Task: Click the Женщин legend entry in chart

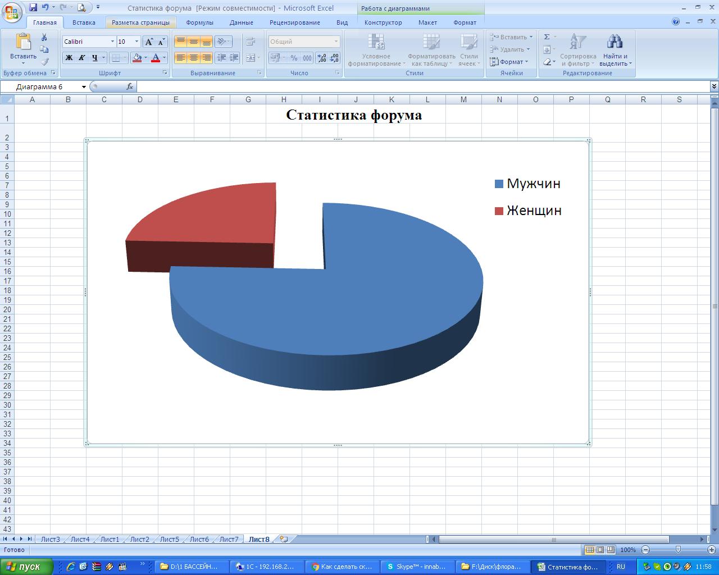Action: [533, 211]
